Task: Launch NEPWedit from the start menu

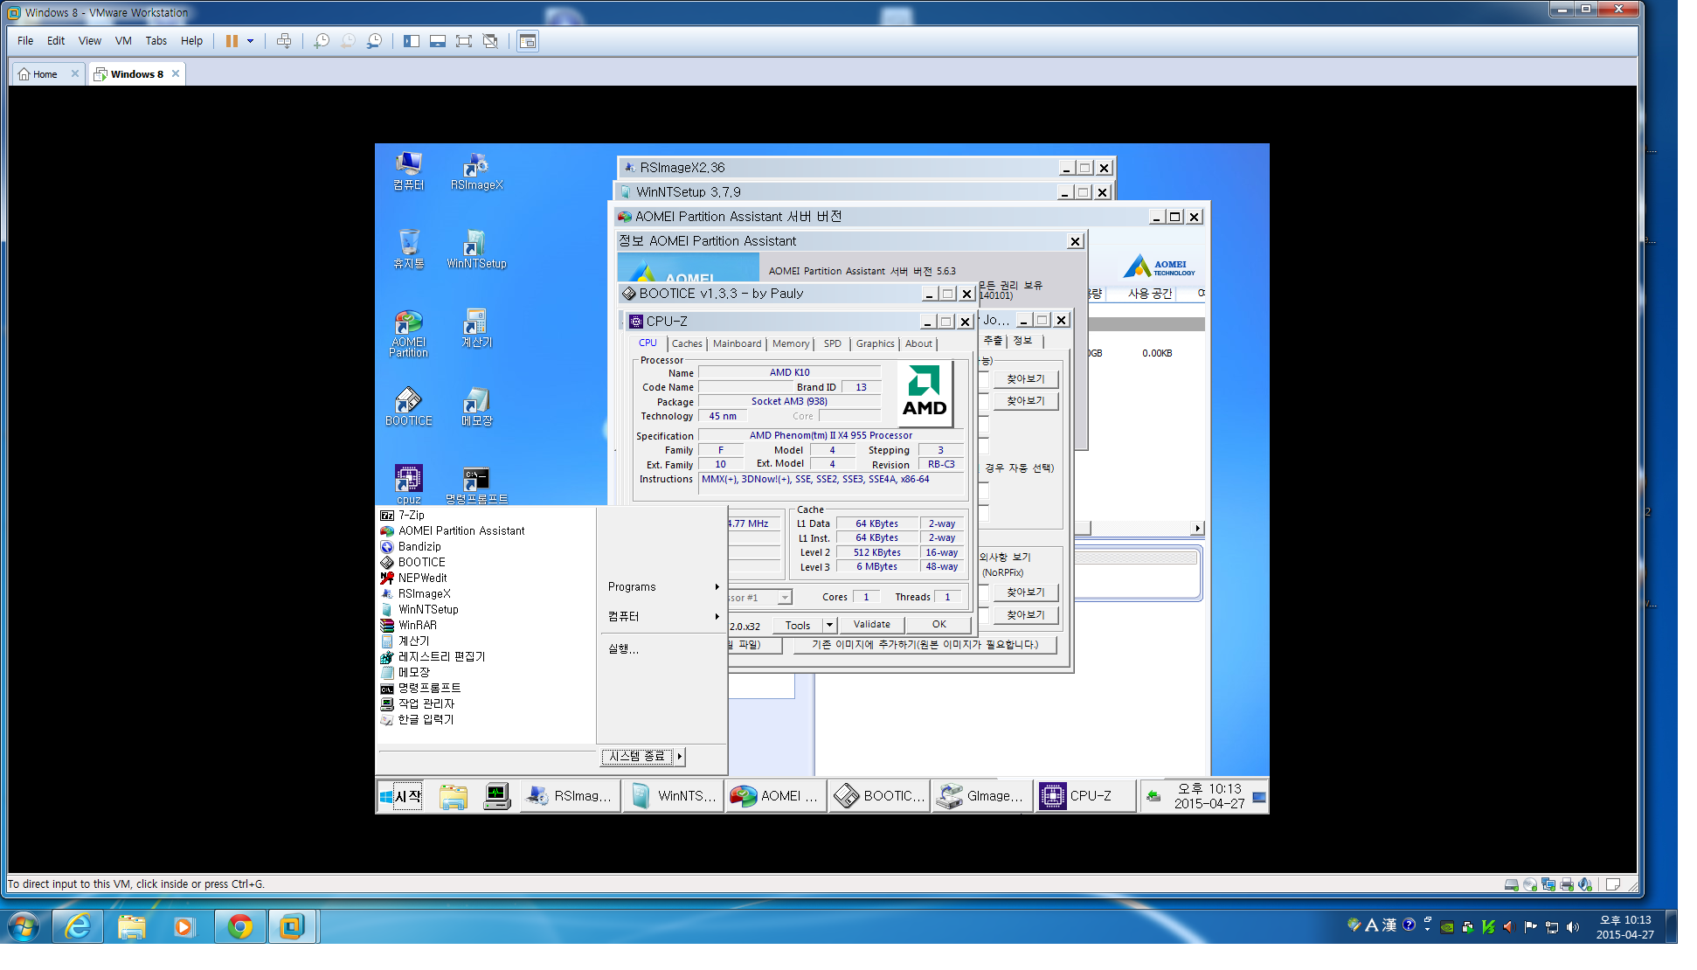Action: [422, 579]
